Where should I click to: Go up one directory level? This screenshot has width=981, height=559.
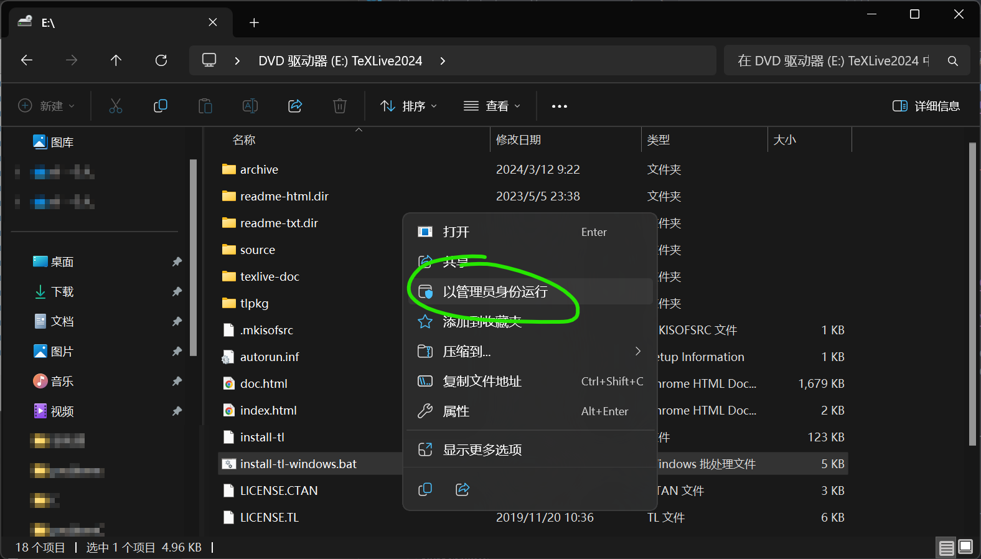(116, 60)
